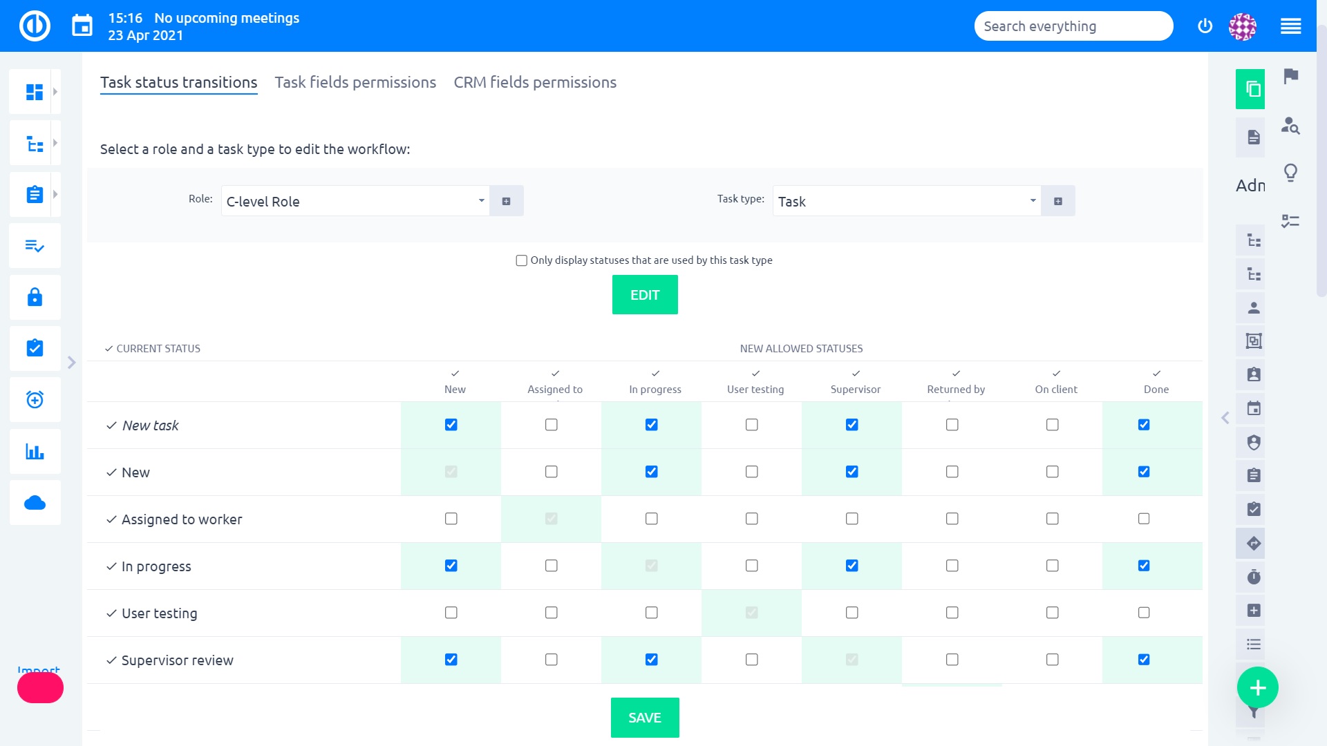Click the green plus floating action button
This screenshot has height=746, width=1327.
click(x=1257, y=687)
